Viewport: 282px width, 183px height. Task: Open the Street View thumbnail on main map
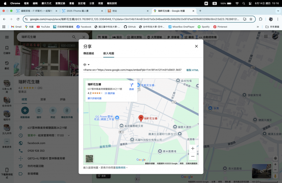262,171
